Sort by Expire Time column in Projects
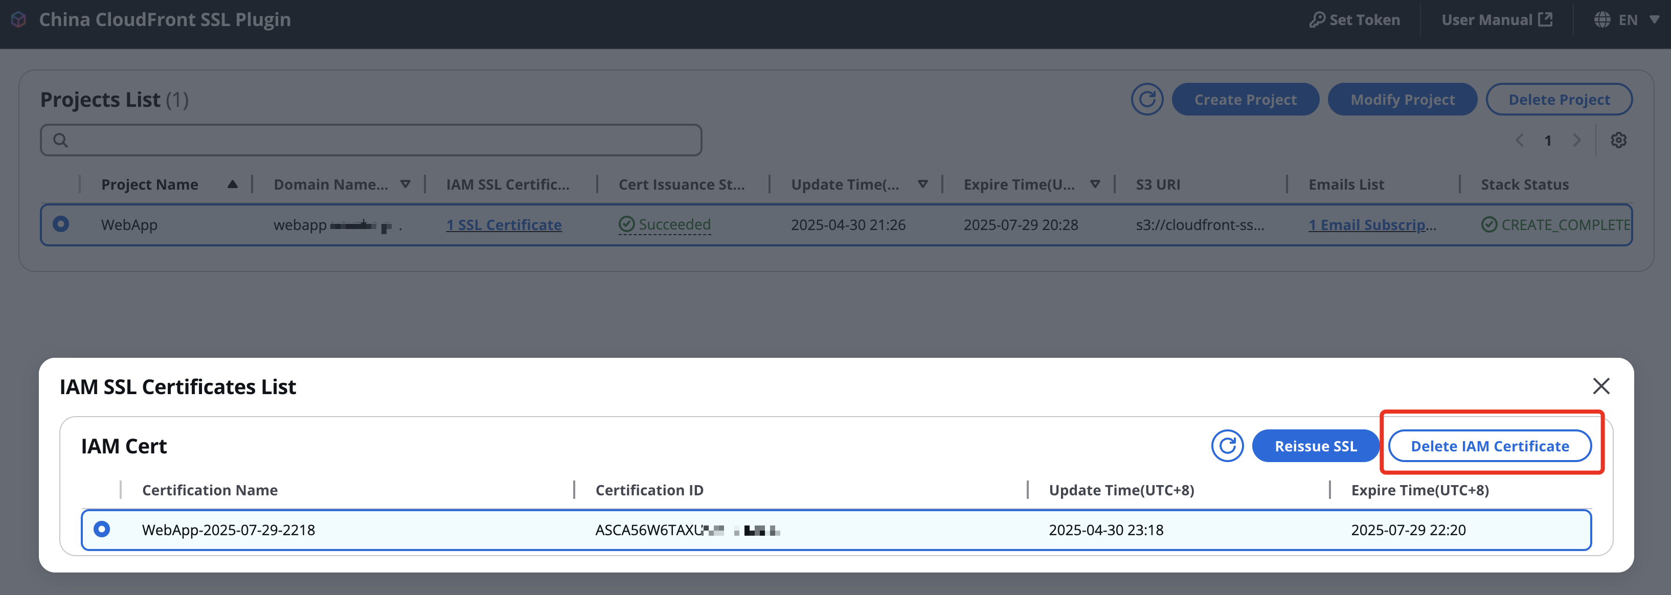This screenshot has width=1671, height=595. (x=1095, y=185)
